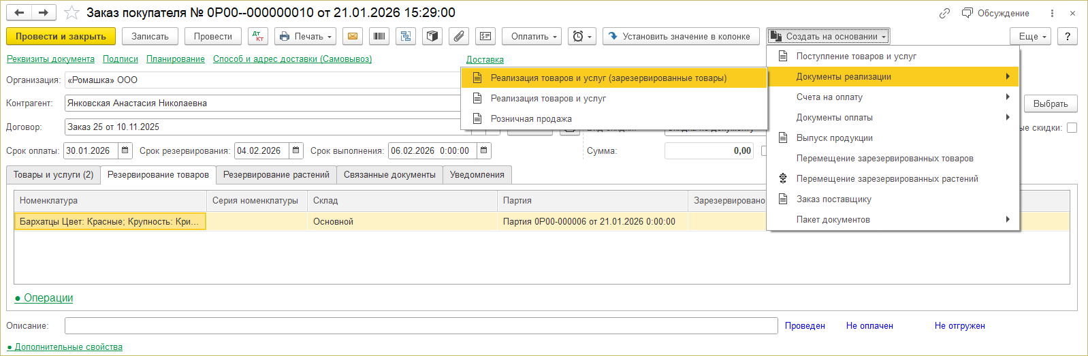1088x356 pixels.
Task: Go back with the left arrow button
Action: [x=19, y=13]
